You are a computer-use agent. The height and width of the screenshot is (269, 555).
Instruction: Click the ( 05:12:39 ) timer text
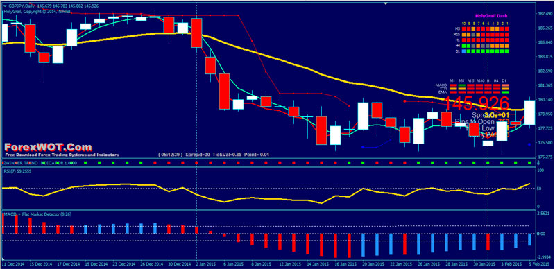(171, 155)
